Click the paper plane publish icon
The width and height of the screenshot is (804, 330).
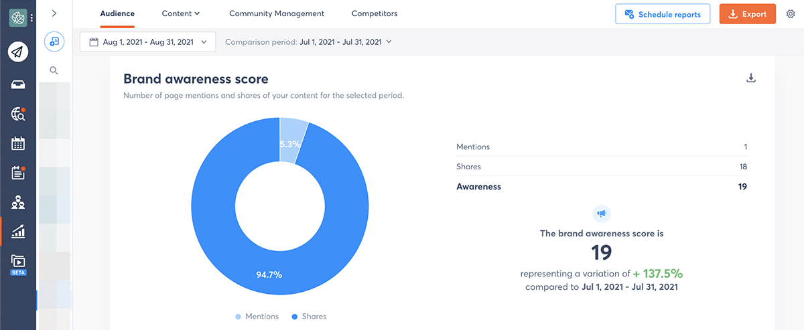(18, 52)
